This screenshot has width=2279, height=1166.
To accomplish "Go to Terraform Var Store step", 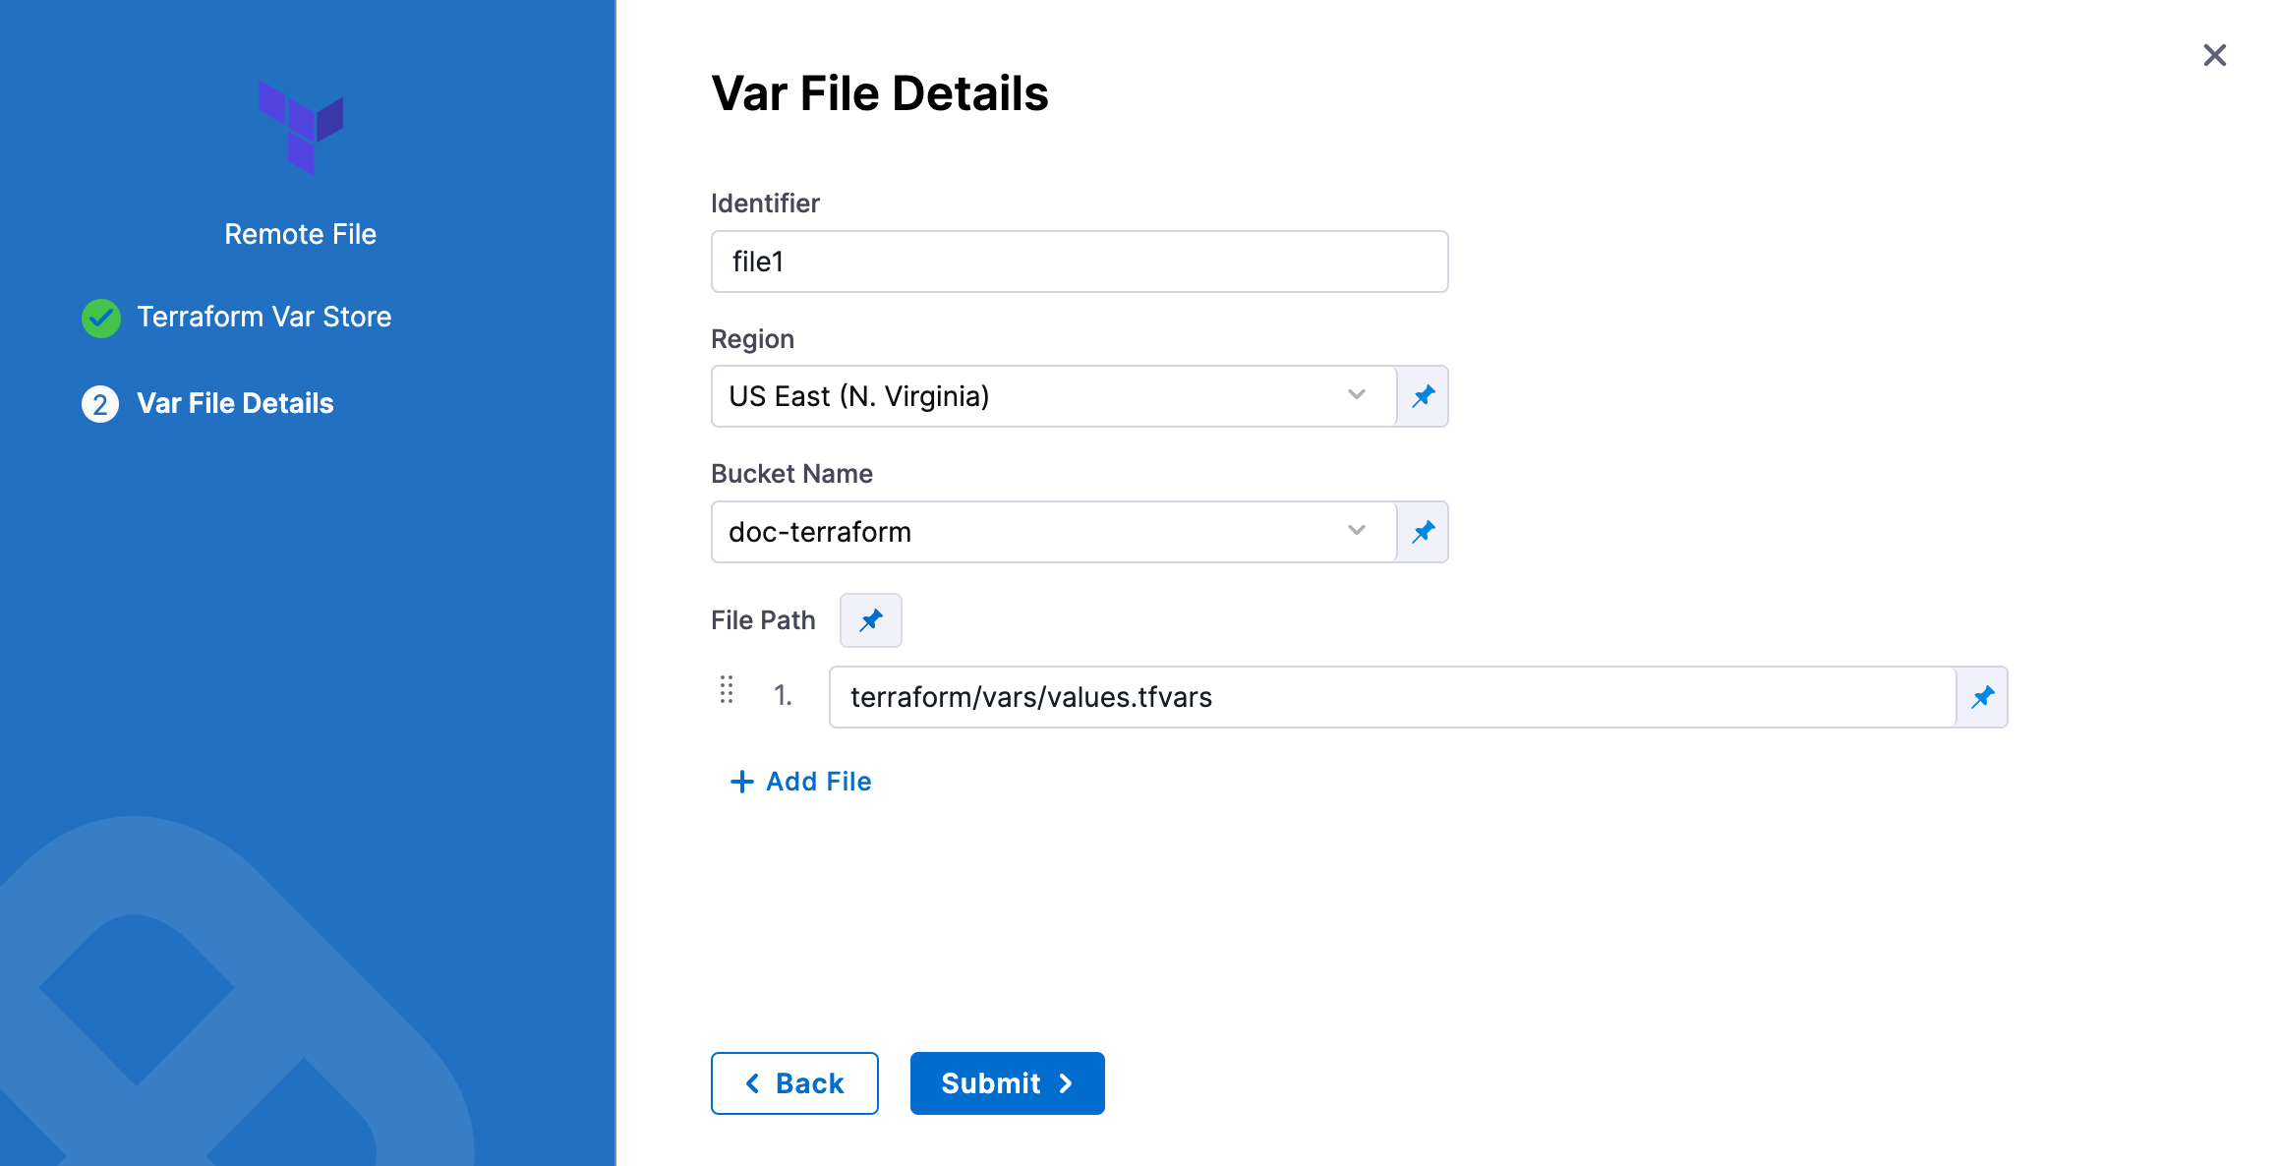I will (x=264, y=317).
